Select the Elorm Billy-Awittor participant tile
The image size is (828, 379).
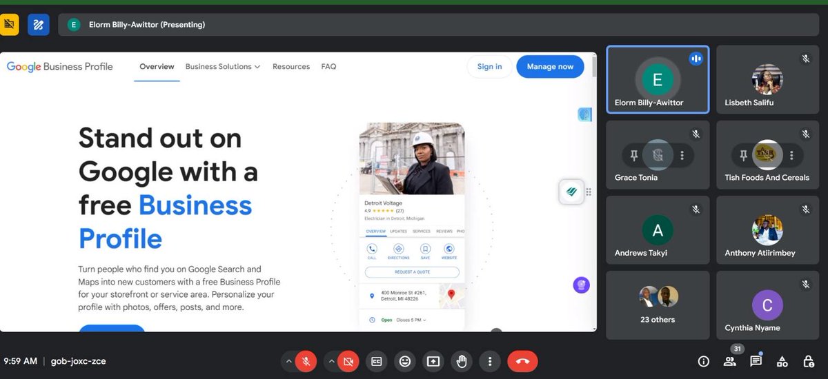658,79
